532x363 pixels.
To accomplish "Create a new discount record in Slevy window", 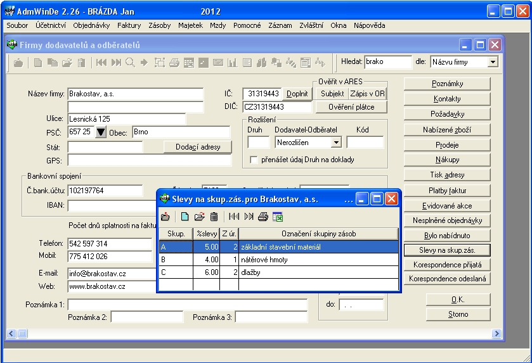I will point(185,217).
